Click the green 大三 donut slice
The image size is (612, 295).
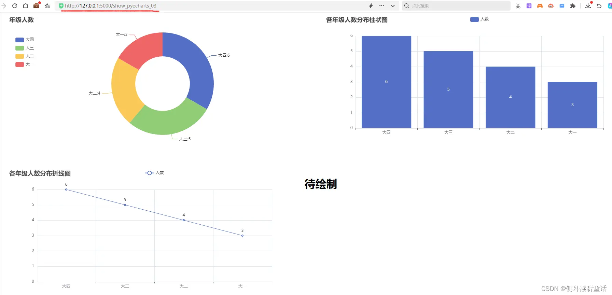(170, 122)
